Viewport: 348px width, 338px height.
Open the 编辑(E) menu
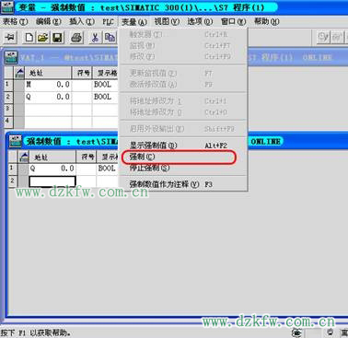(x=49, y=21)
